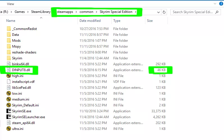224x140 pixels.
Task: Click the 4,262 KB size value
Action: tap(159, 117)
